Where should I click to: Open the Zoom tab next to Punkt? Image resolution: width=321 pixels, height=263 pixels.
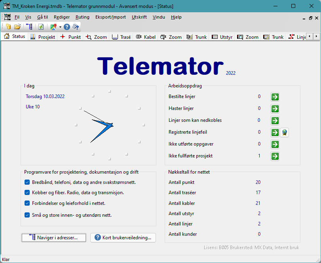96,37
